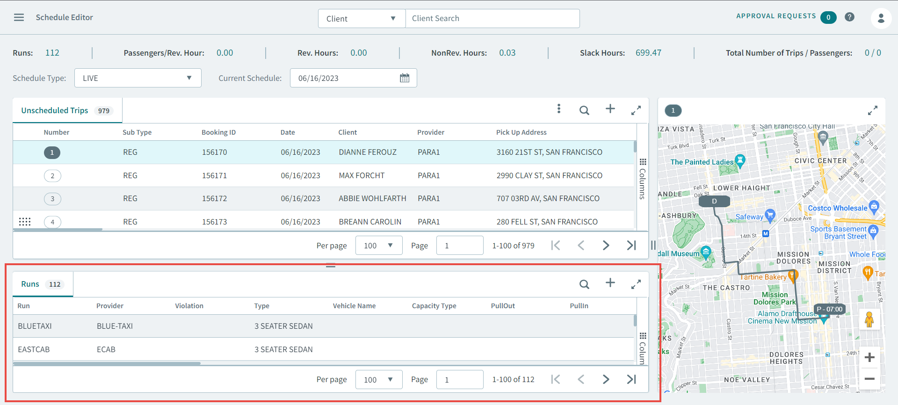Select trip number 2 badge

(52, 176)
